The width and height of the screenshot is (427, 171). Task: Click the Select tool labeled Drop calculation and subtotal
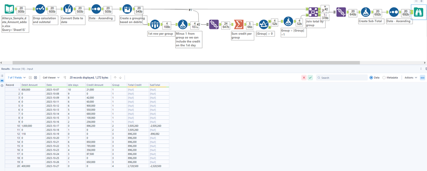pyautogui.click(x=40, y=9)
